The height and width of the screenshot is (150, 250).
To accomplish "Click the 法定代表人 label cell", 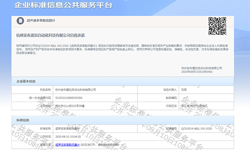I will click(158, 90).
